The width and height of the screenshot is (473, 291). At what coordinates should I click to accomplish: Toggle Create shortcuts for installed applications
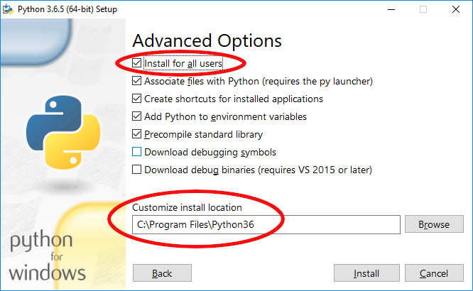click(136, 99)
